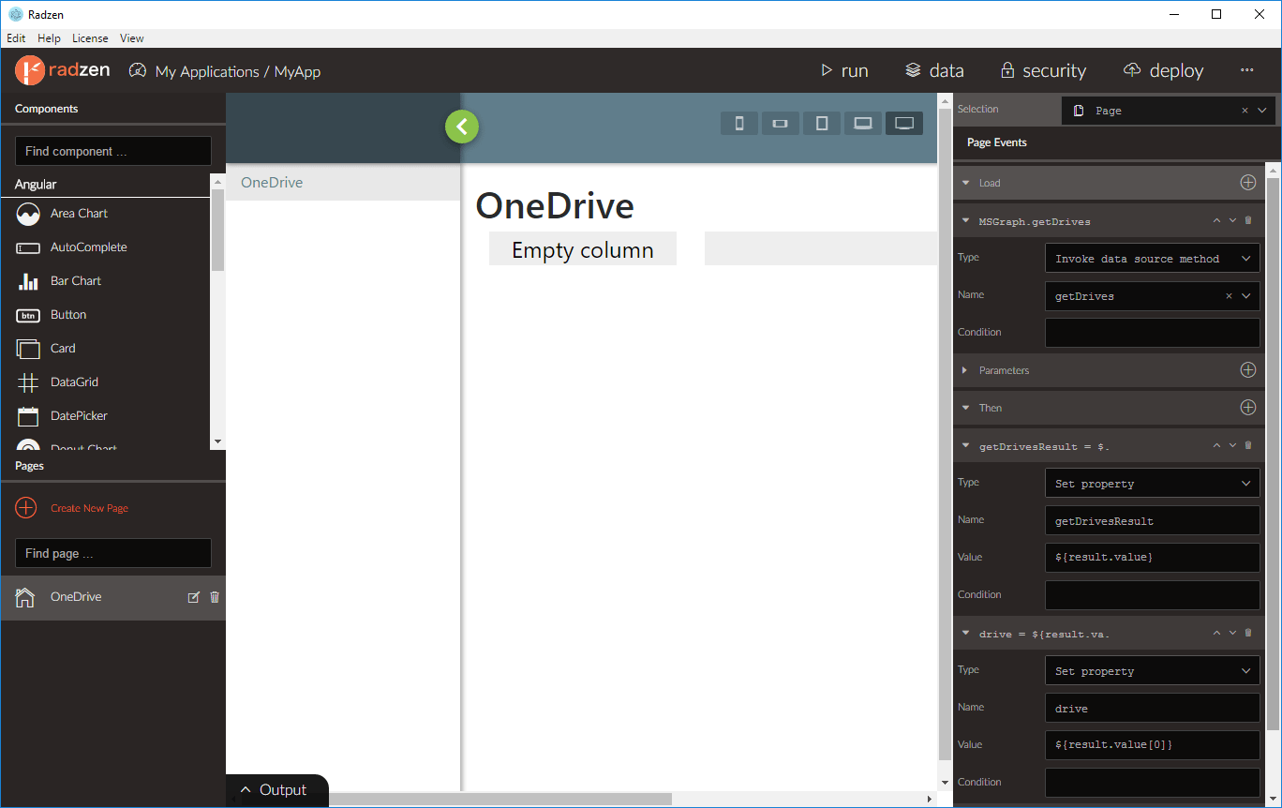The width and height of the screenshot is (1282, 808).
Task: Move MSGraph.getDrives action up
Action: (1217, 221)
